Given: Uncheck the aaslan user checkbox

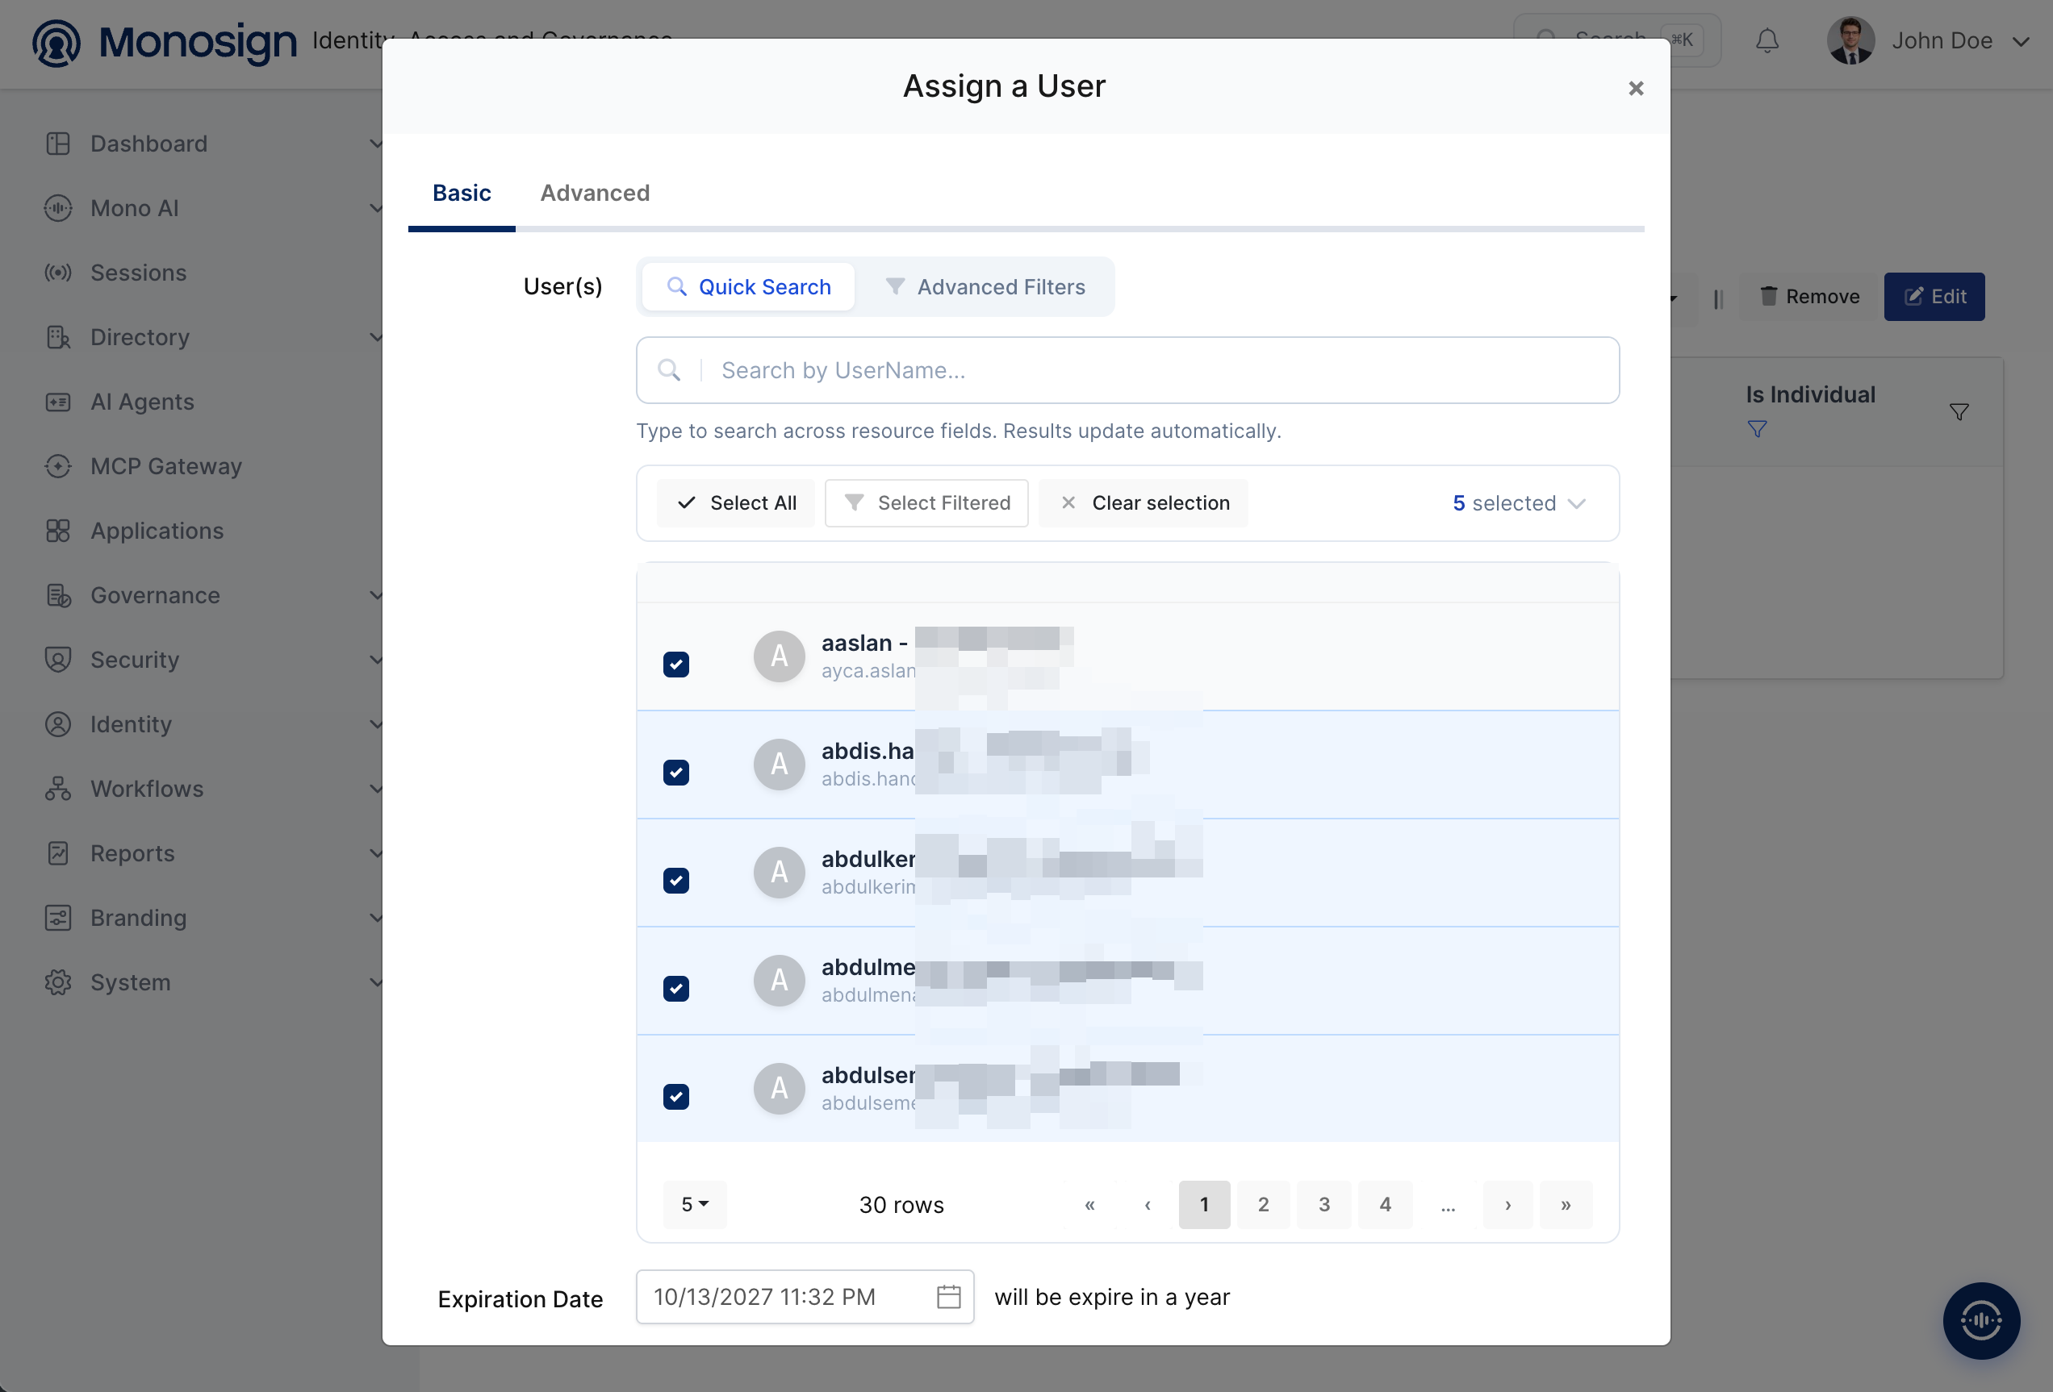Looking at the screenshot, I should tap(675, 665).
